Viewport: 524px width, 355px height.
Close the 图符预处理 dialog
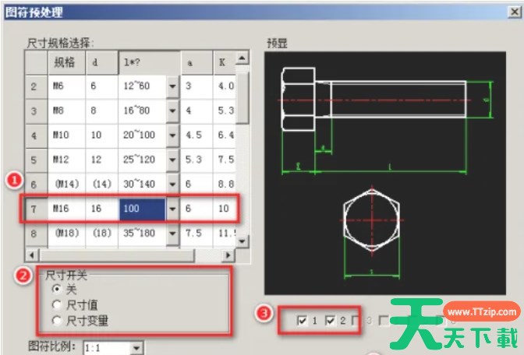coord(515,12)
